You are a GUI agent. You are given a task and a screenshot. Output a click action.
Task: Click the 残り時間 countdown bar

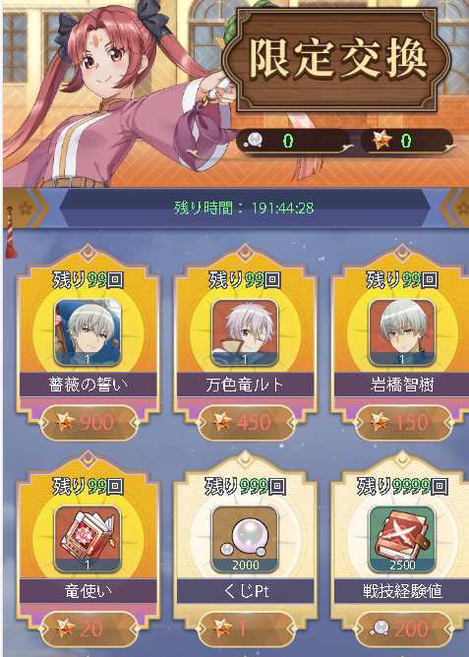tap(244, 209)
